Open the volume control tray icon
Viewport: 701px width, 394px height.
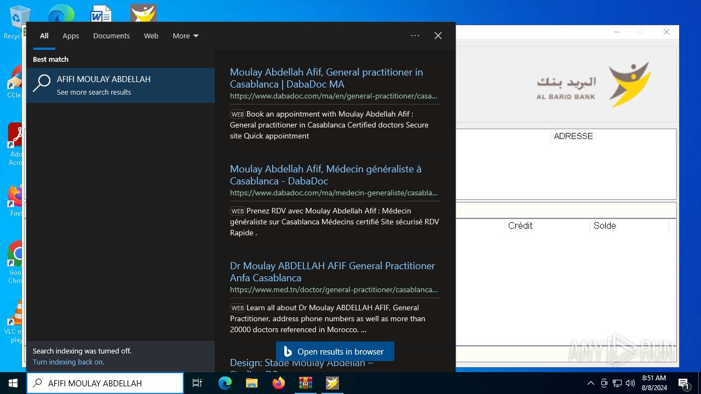point(630,383)
